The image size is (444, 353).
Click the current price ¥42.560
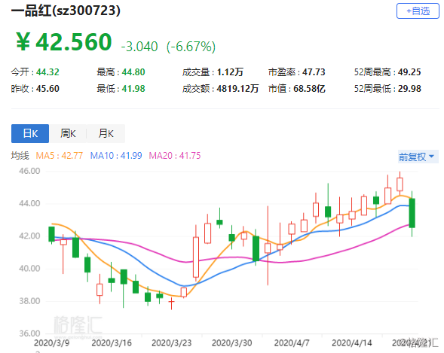click(64, 42)
